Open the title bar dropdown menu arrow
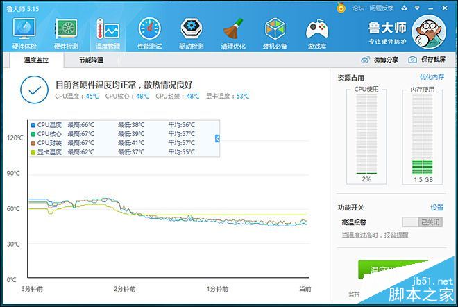The height and width of the screenshot is (307, 458). 417,8
